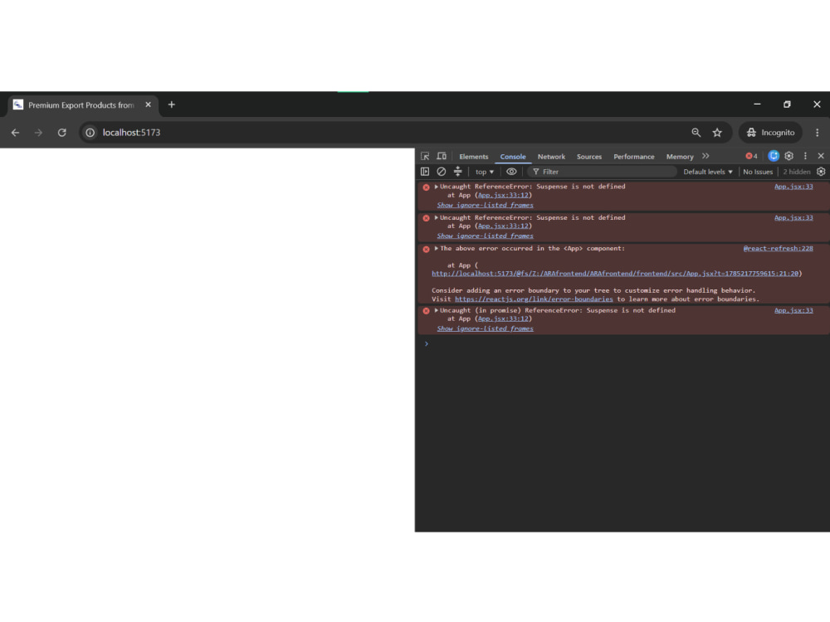830x622 pixels.
Task: Toggle the device toolbar in DevTools
Action: point(442,156)
